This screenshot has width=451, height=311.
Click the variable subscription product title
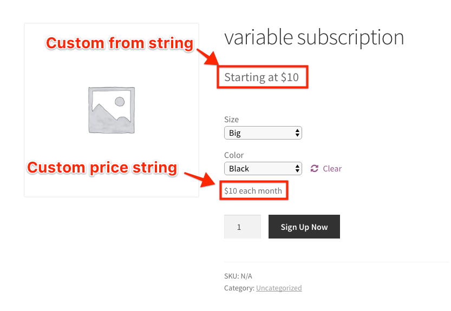[x=314, y=37]
